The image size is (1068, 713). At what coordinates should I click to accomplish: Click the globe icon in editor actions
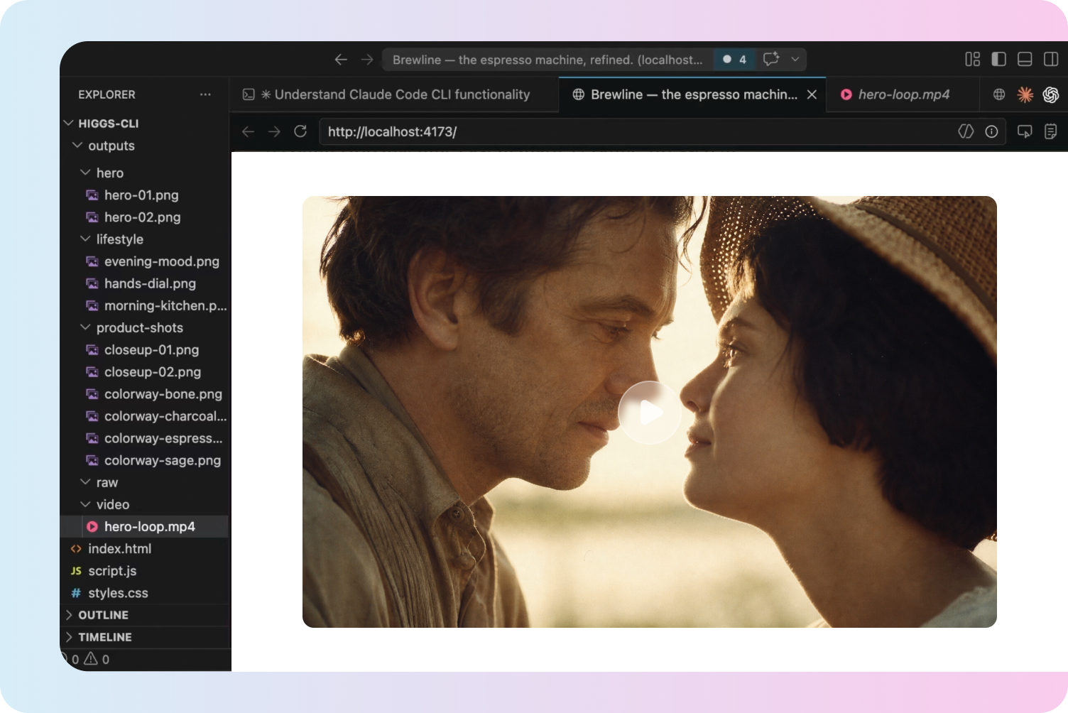coord(999,94)
